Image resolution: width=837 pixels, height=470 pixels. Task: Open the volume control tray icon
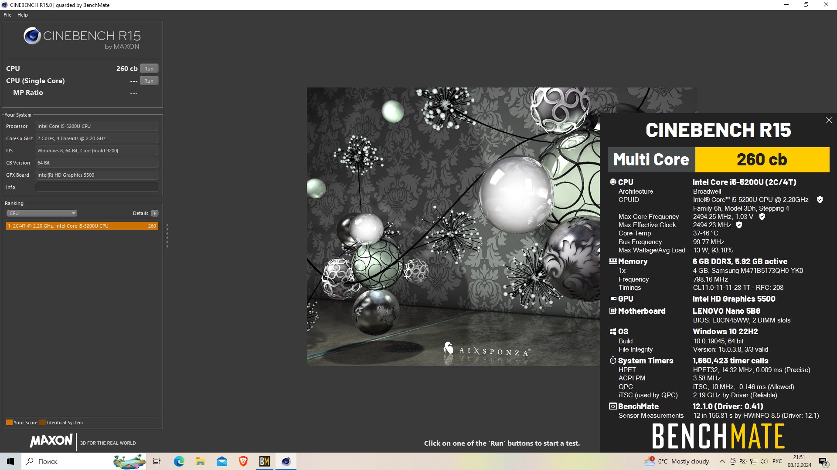[x=764, y=461]
